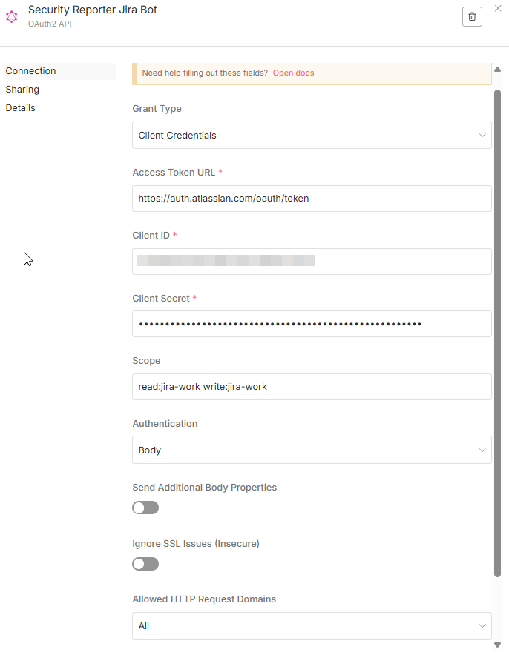Switch to the Sharing section
This screenshot has height=655, width=509.
22,89
